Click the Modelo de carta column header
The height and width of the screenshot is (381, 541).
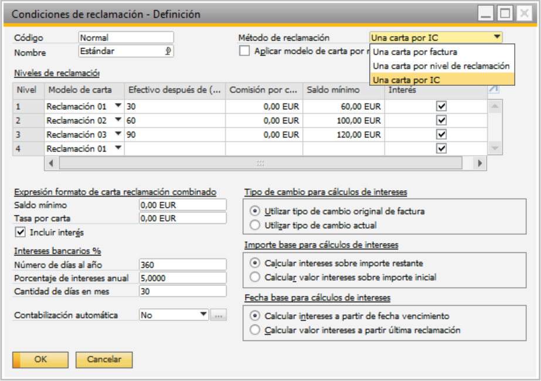coord(84,90)
